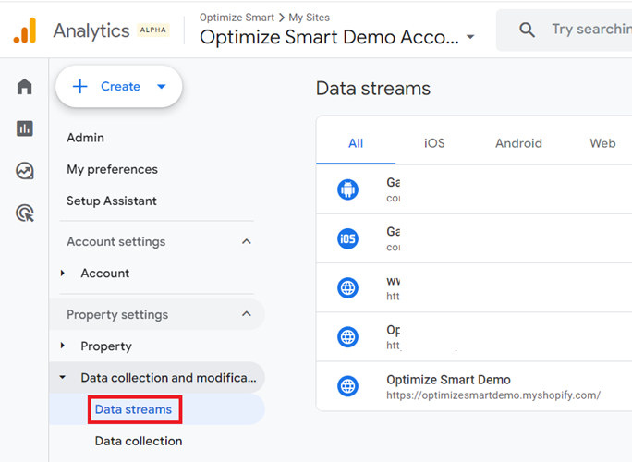
Task: Click the Analytics logo icon
Action: 25,30
